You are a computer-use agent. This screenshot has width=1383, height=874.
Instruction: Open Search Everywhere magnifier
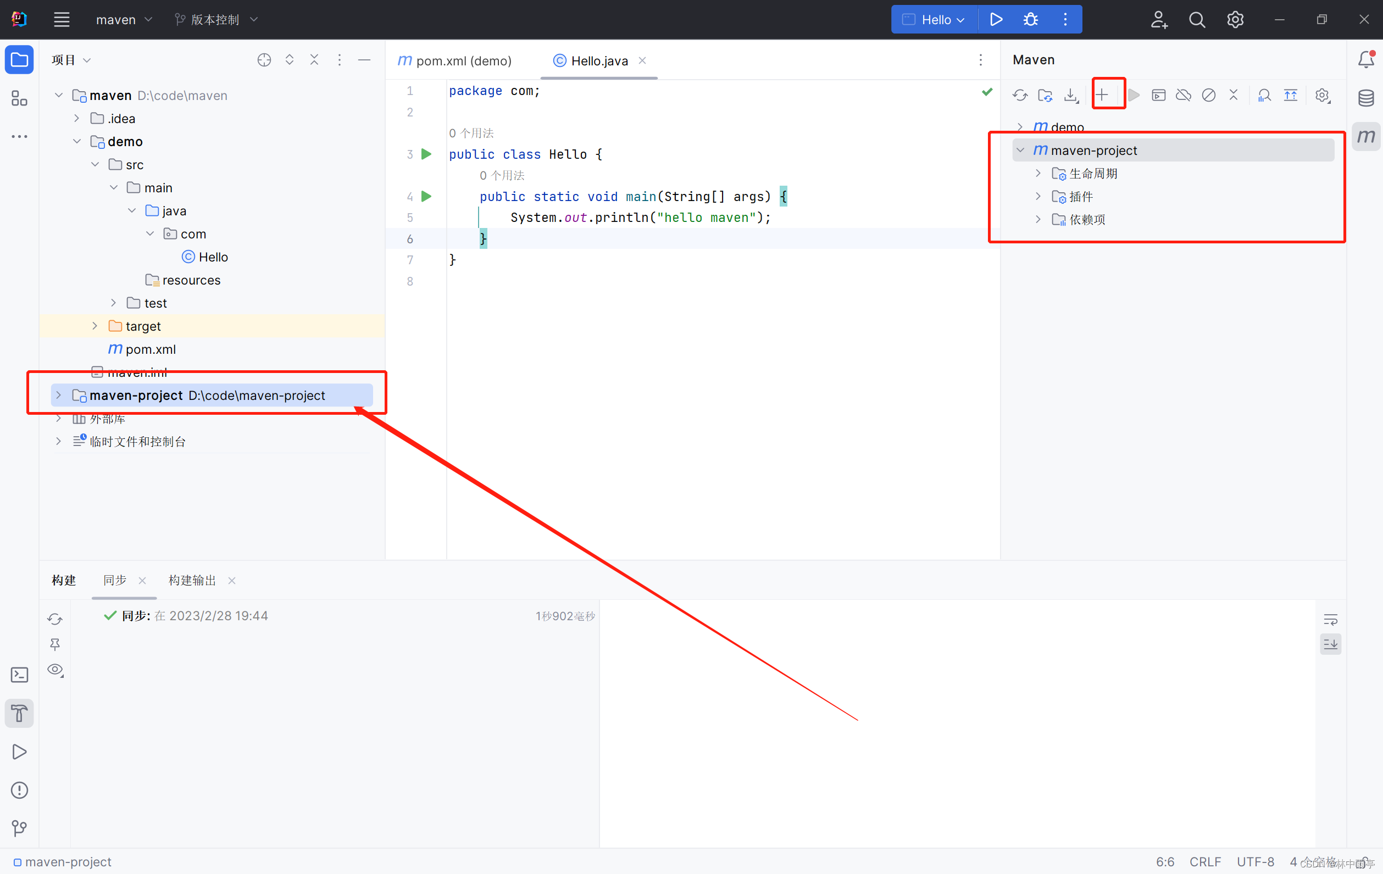[1197, 20]
